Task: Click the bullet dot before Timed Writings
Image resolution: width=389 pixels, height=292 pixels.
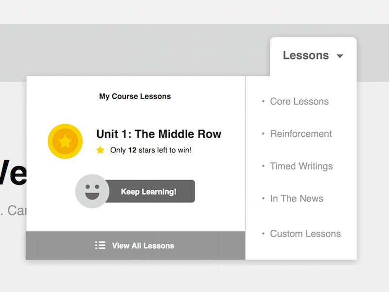Action: [x=263, y=166]
